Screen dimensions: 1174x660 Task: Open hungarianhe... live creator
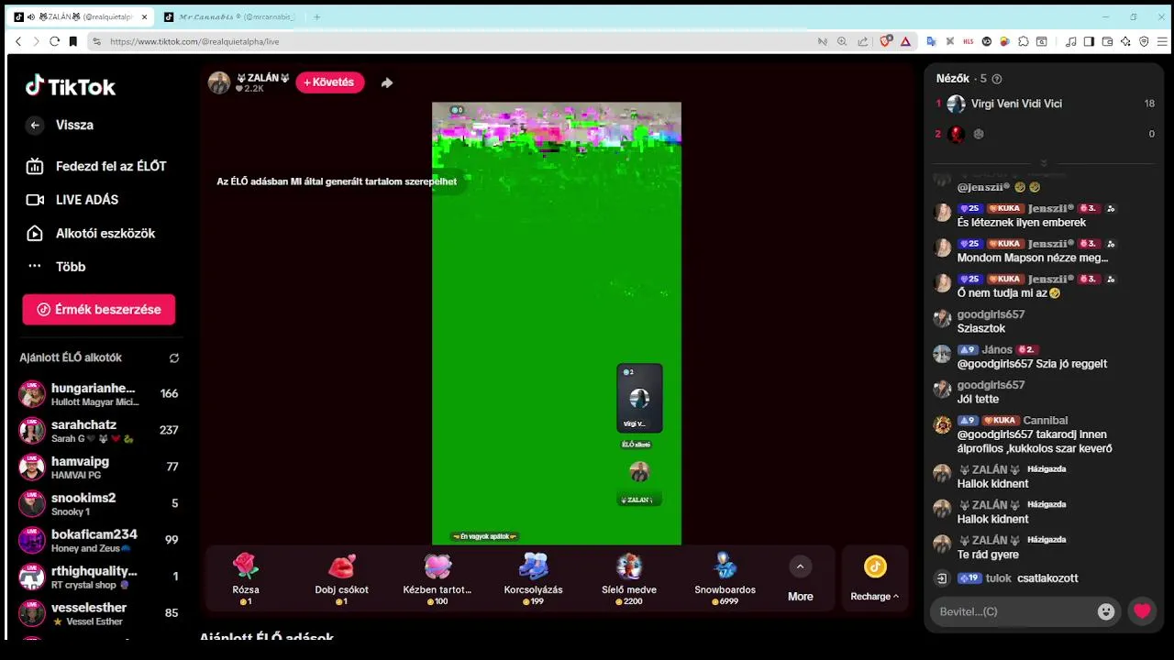(99, 394)
